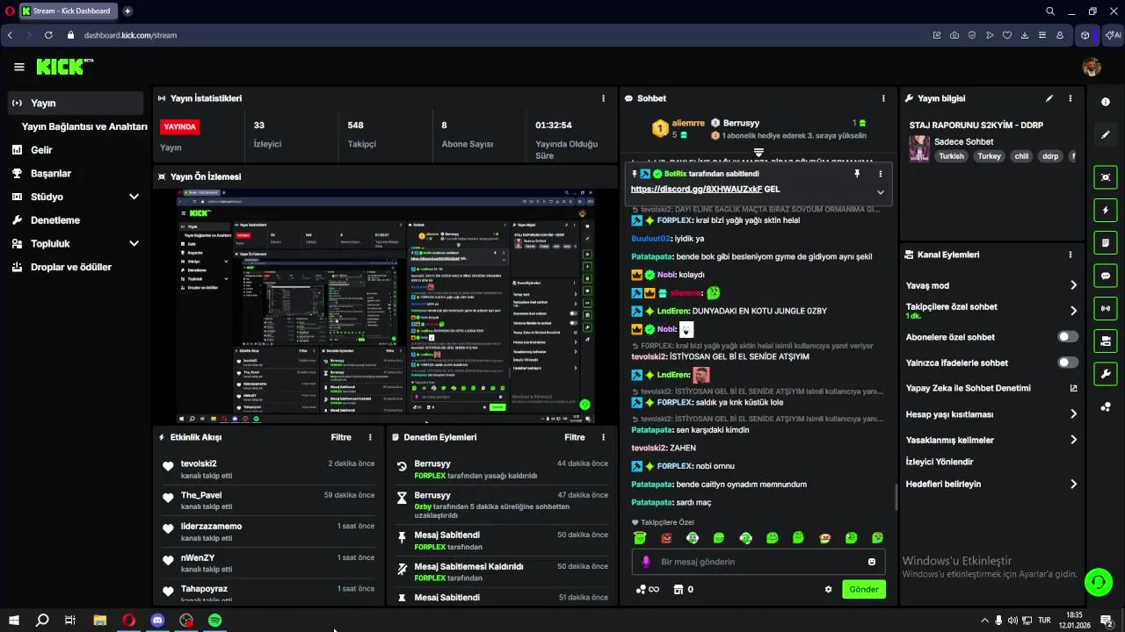Open the hamburger navigation menu
Viewport: 1125px width, 632px height.
(x=18, y=67)
